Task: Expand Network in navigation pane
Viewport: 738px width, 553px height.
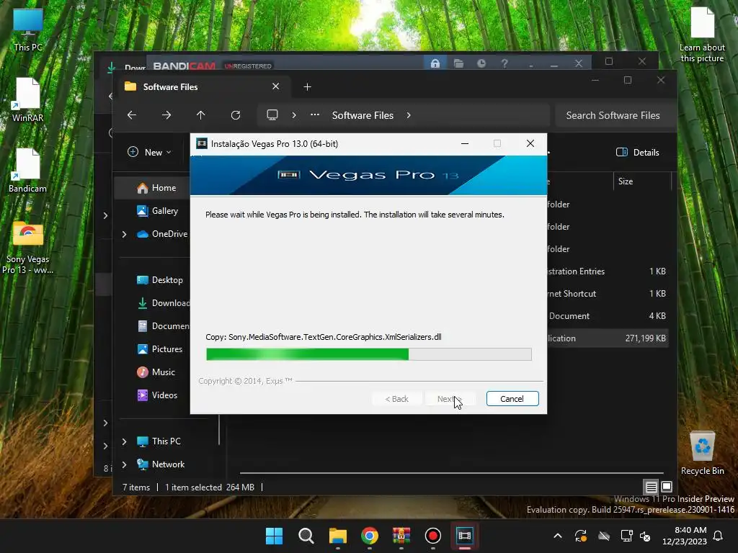Action: click(x=124, y=464)
